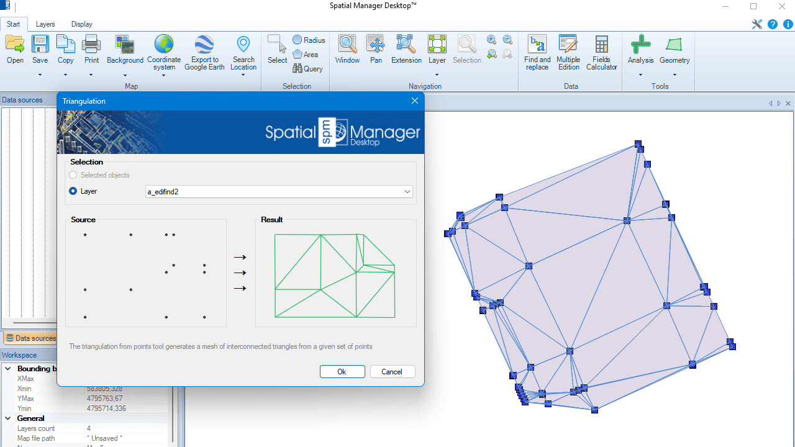Activate the Pan navigation tool
The height and width of the screenshot is (447, 795).
click(x=376, y=50)
